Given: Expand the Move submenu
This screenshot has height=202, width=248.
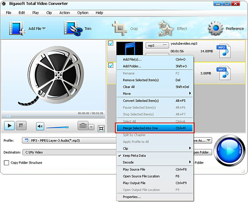Looking at the screenshot, I should (155, 94).
